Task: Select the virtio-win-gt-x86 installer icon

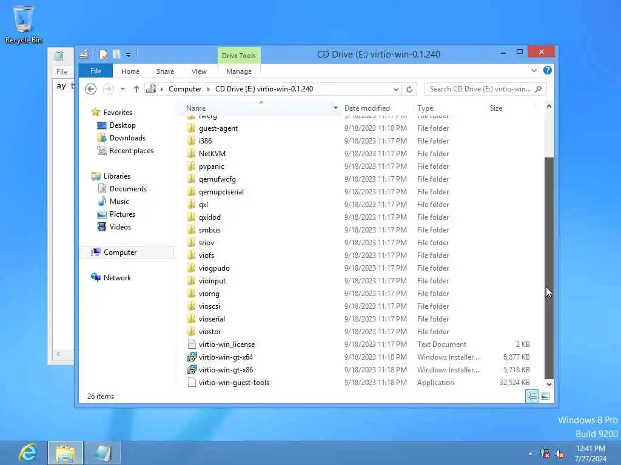Action: click(x=192, y=370)
